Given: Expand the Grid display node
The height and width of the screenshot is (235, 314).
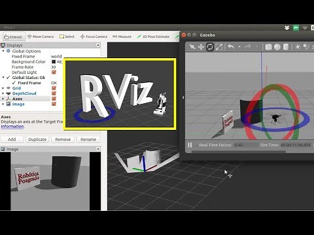Looking at the screenshot, I should tap(3, 88).
